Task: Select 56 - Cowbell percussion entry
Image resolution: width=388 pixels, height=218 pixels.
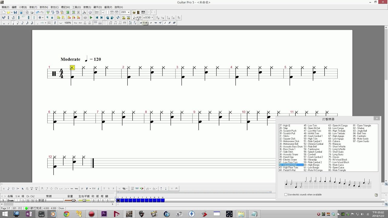Action: (310, 154)
